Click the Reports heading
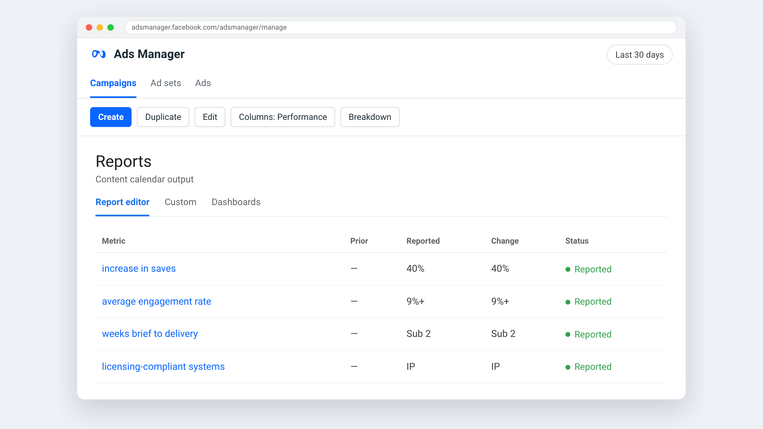Screen dimensions: 763x429 (124, 161)
